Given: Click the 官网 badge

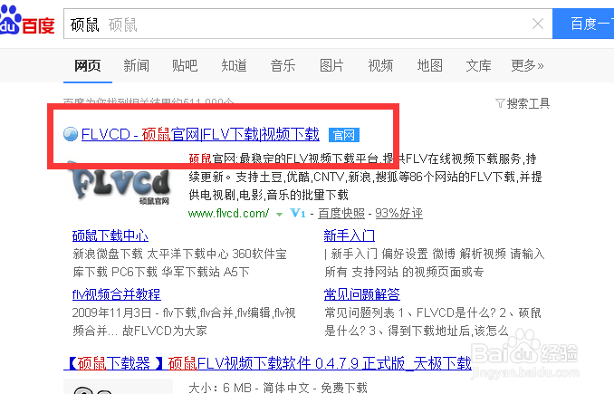Looking at the screenshot, I should coord(344,135).
